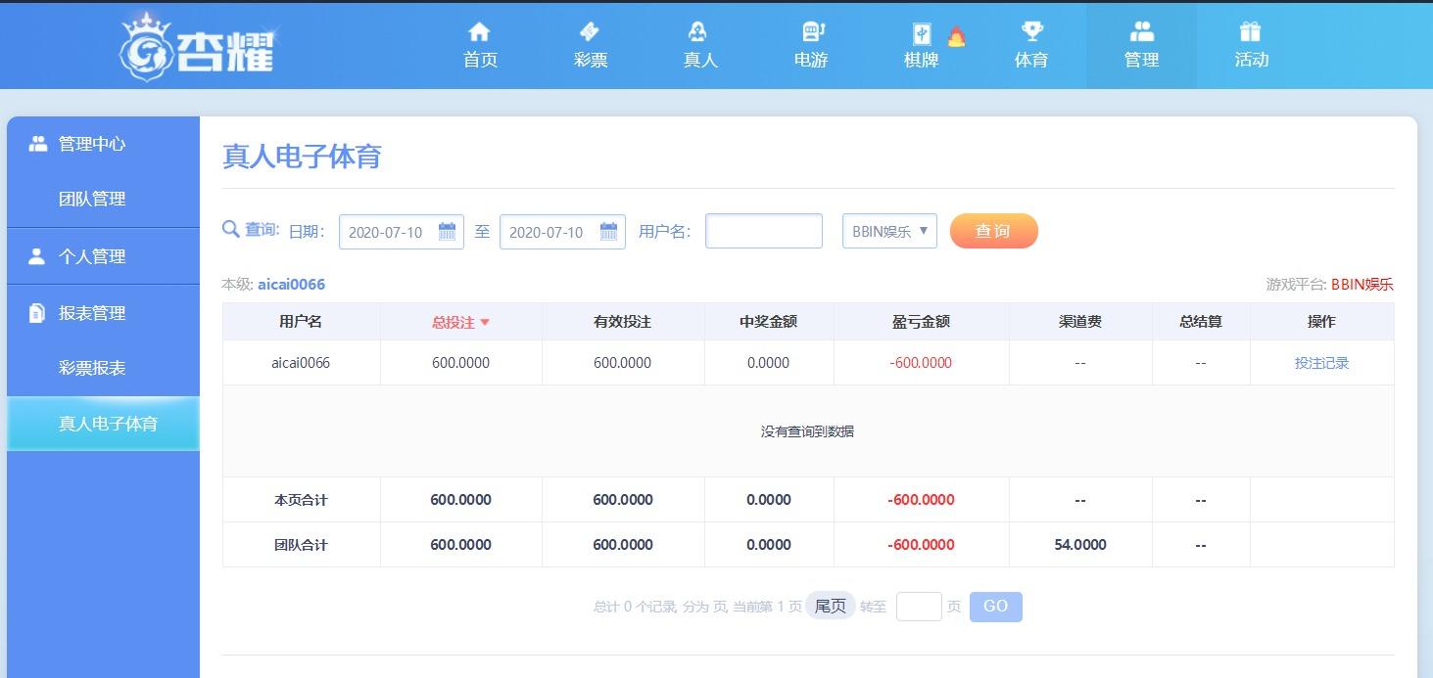This screenshot has height=678, width=1433.
Task: Open 投注记录 link for aicai0066
Action: (x=1321, y=363)
